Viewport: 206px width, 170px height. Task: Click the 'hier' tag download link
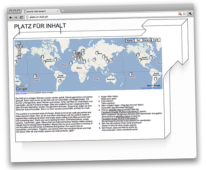point(127,105)
